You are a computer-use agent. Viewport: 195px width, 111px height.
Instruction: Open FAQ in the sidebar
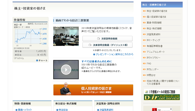click(x=149, y=64)
